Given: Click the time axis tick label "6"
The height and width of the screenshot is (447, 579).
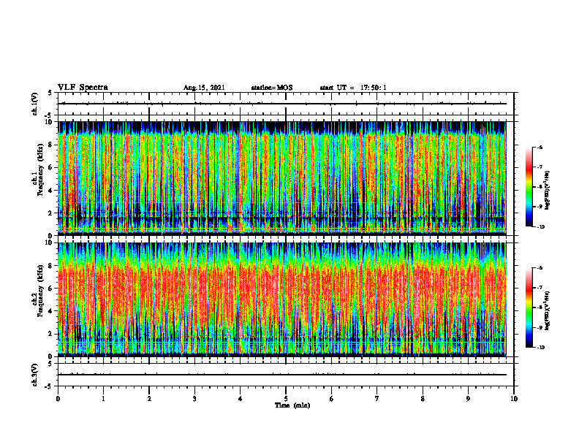Looking at the screenshot, I should [332, 399].
